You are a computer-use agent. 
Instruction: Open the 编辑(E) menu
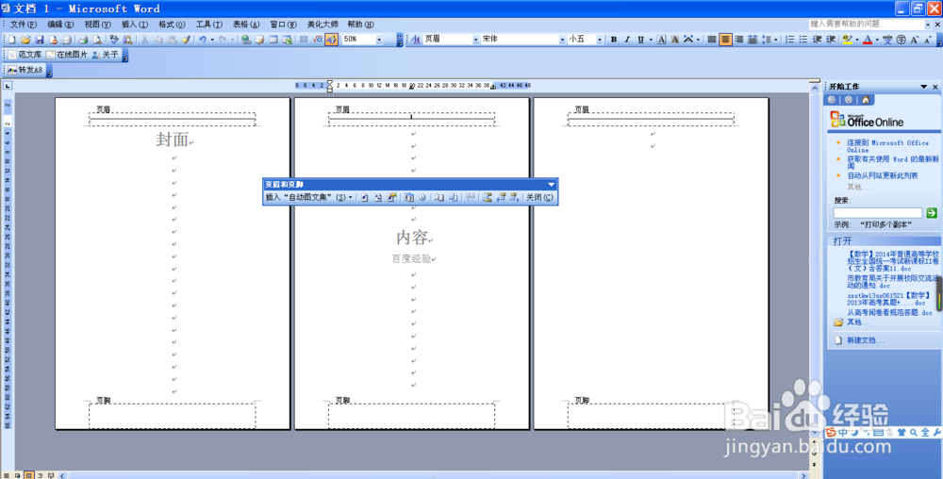click(60, 25)
